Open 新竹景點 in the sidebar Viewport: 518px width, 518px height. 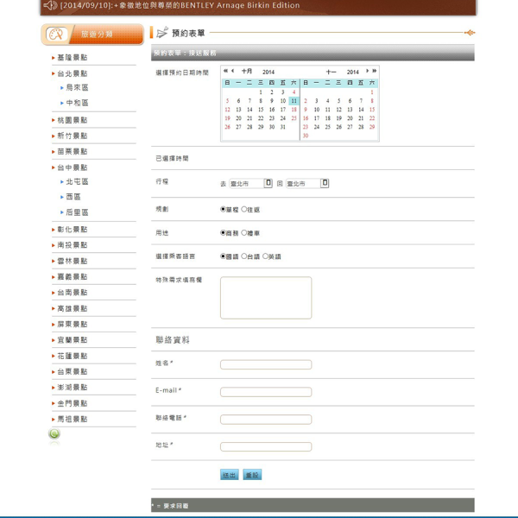73,136
